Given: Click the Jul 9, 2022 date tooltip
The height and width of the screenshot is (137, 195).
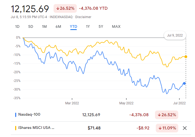Looking at the screenshot, I should click(175, 35).
